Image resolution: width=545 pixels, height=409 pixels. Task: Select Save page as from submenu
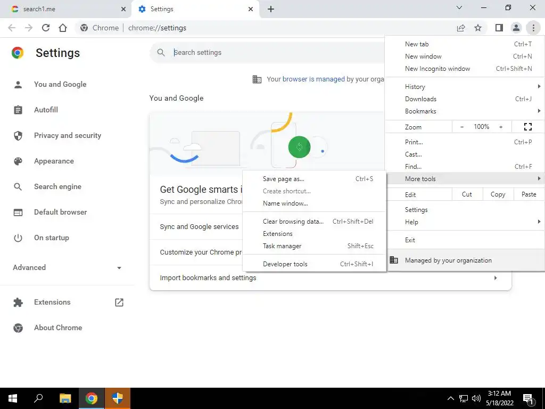(x=314, y=179)
